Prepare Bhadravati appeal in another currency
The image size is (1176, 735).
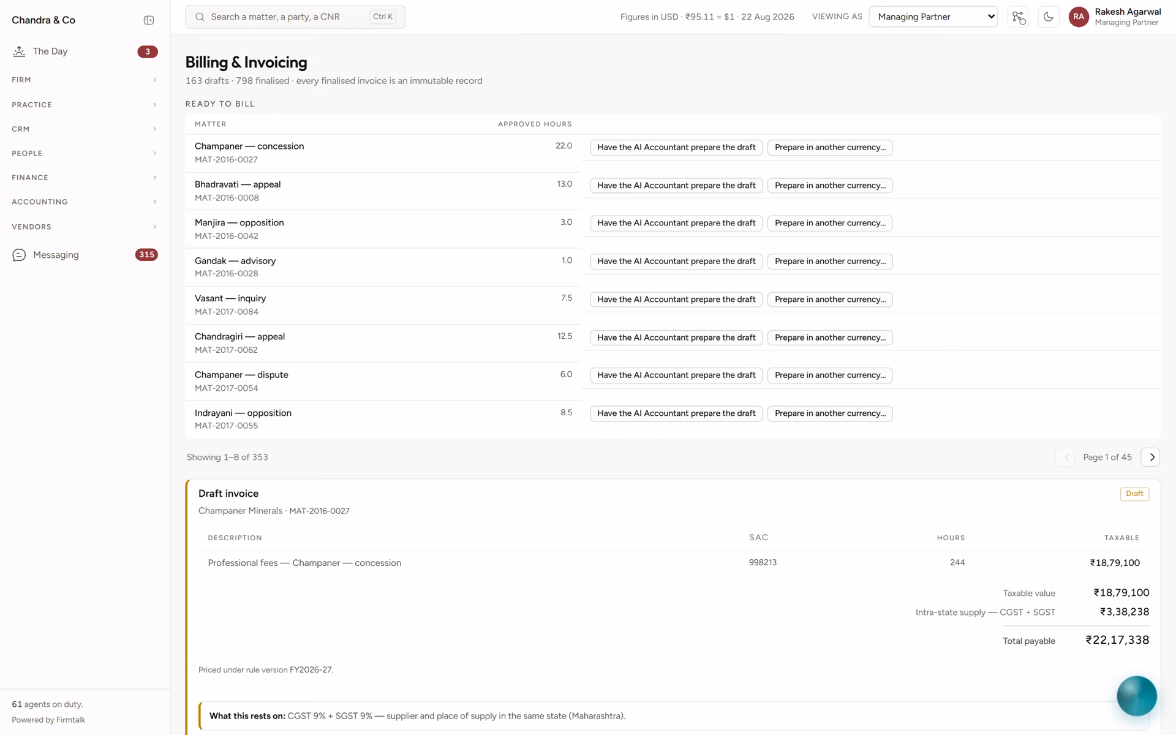pos(830,186)
